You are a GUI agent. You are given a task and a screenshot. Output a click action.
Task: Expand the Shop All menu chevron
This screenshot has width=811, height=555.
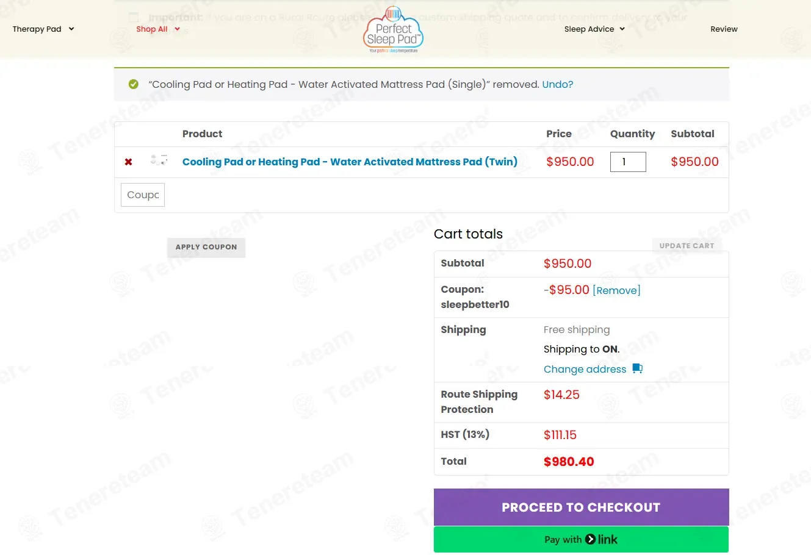point(177,29)
